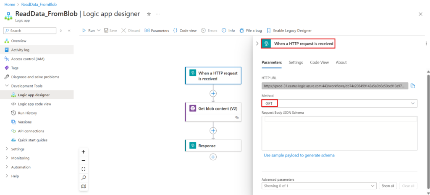
Task: Add step after Response node
Action: [213, 157]
